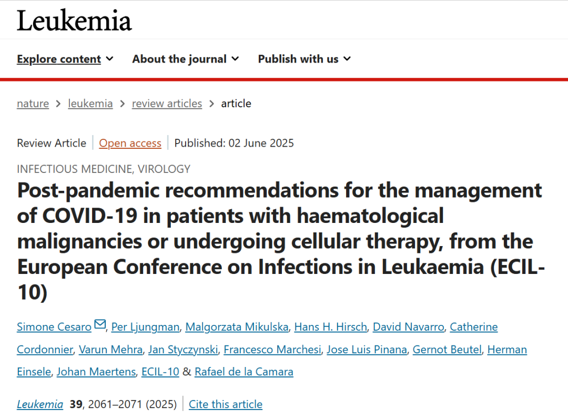Open the ECIL-10 group author link
The image size is (568, 418).
click(x=160, y=372)
